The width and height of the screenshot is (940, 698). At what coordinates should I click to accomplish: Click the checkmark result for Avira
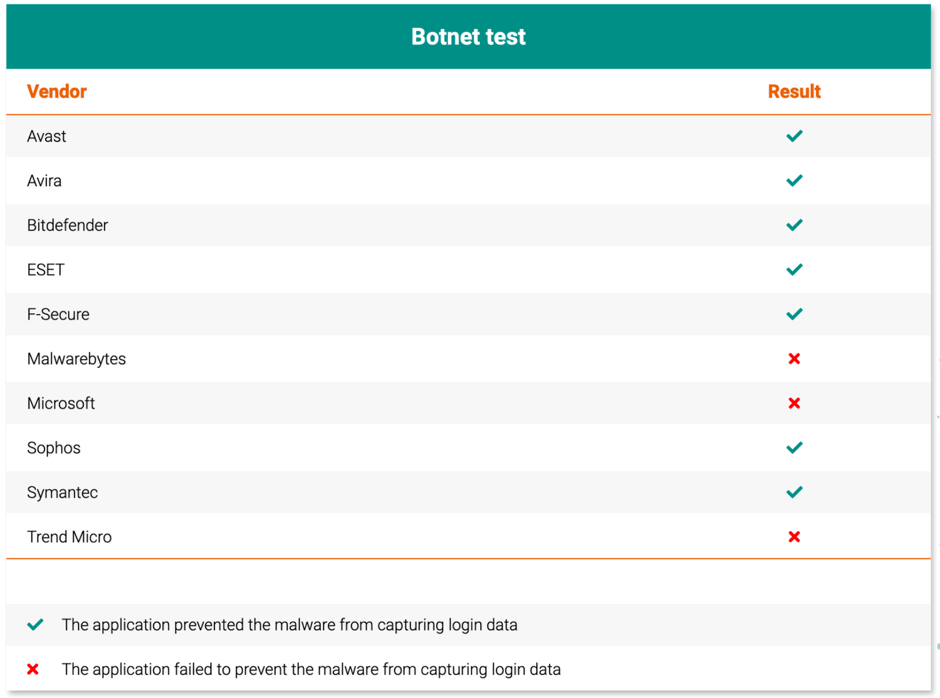coord(794,180)
